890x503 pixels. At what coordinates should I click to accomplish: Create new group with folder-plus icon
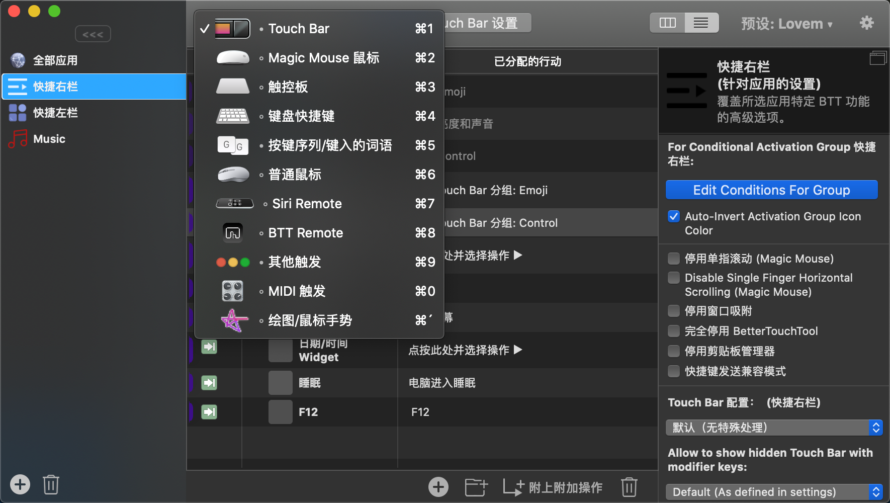[x=476, y=487]
